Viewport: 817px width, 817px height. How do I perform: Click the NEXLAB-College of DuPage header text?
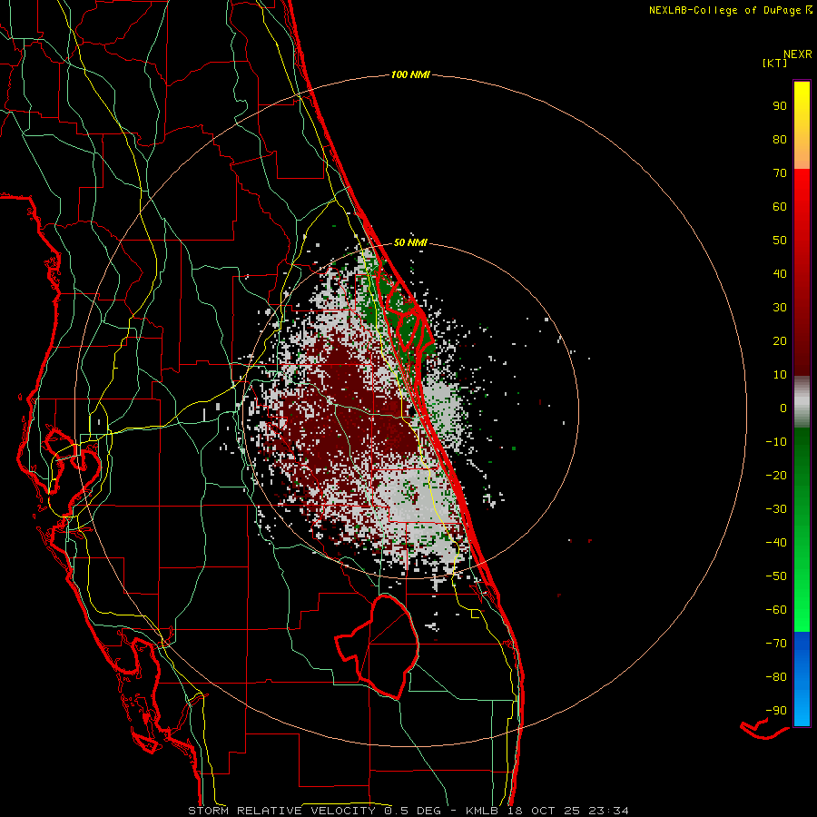pos(730,10)
